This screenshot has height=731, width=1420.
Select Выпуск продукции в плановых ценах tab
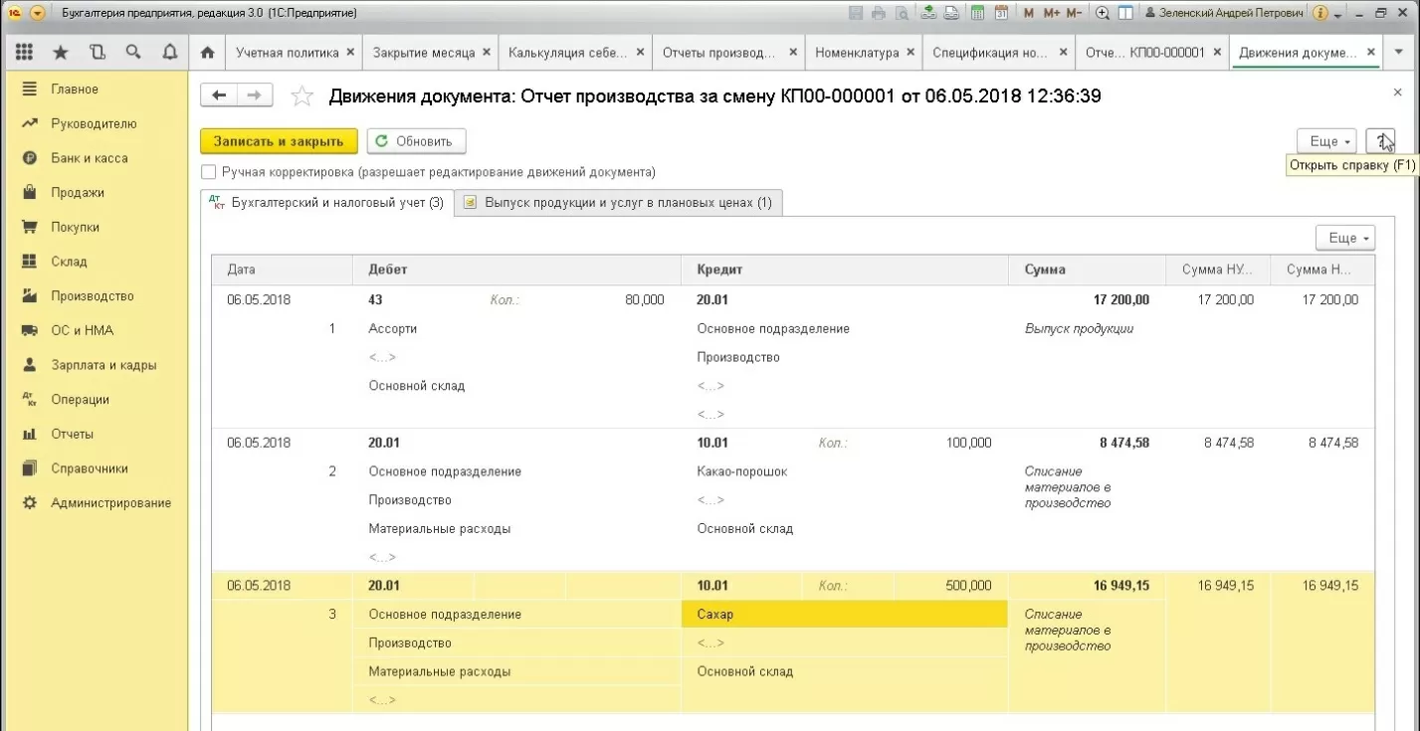[x=619, y=203]
